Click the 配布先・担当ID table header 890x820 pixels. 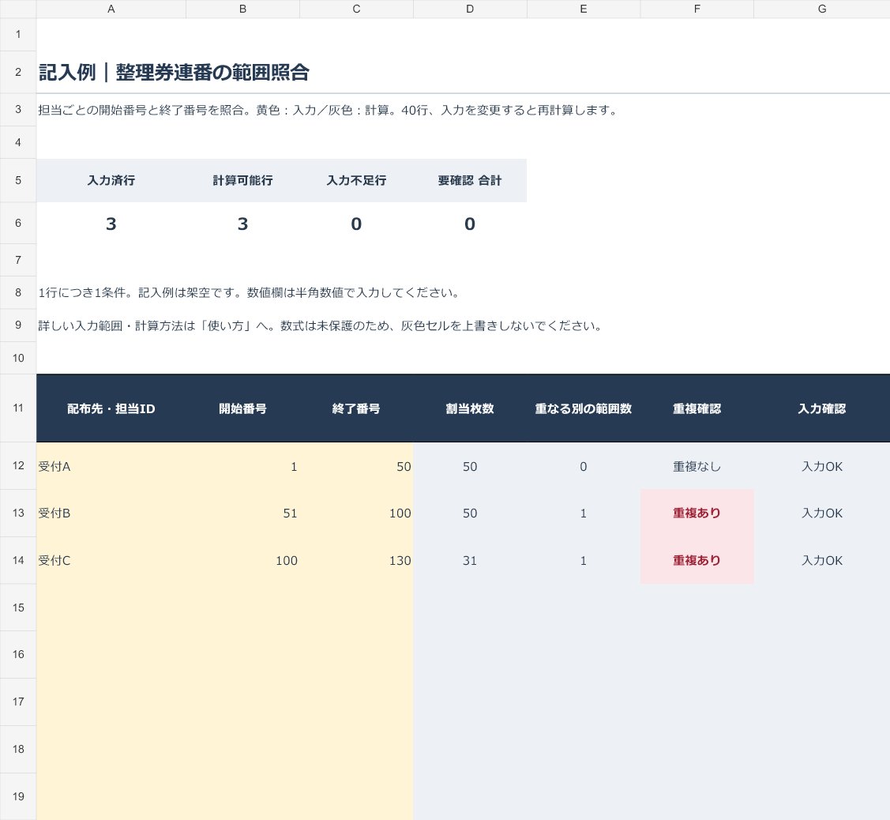111,409
